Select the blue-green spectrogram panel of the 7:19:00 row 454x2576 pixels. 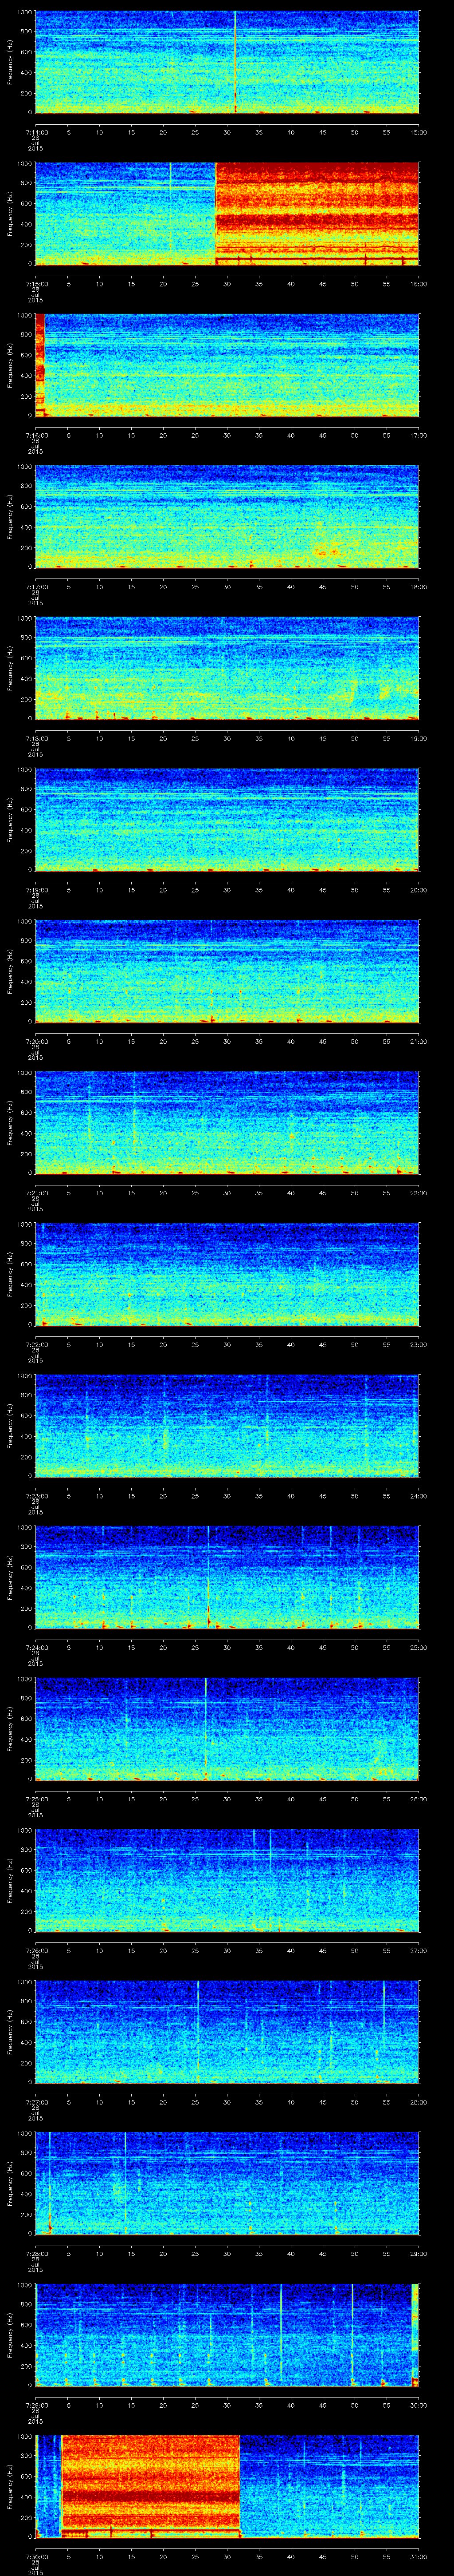tap(227, 819)
